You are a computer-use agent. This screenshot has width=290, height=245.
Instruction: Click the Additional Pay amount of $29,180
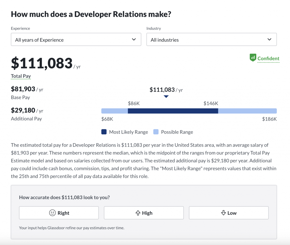23,110
